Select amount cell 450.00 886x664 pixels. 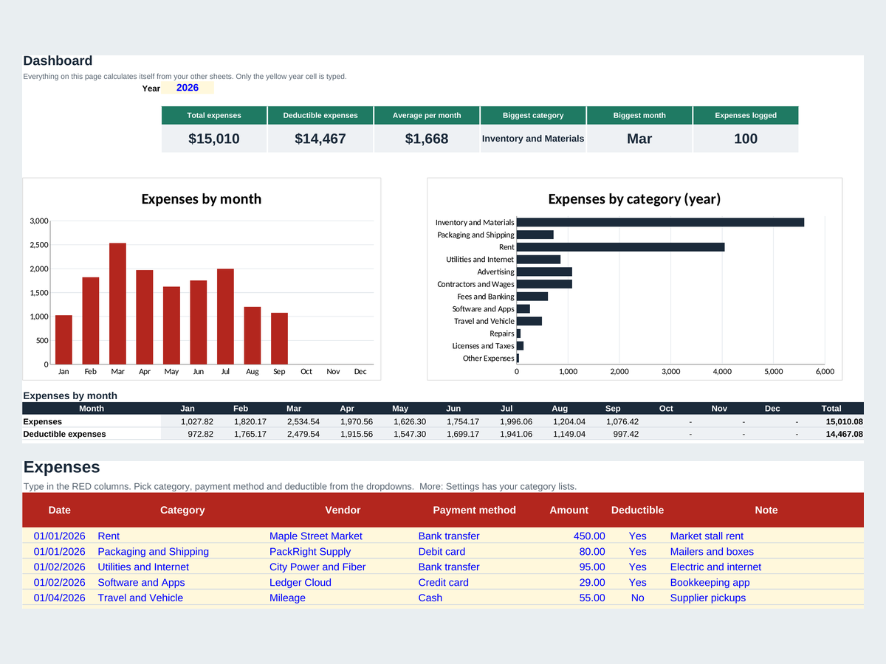coord(569,536)
